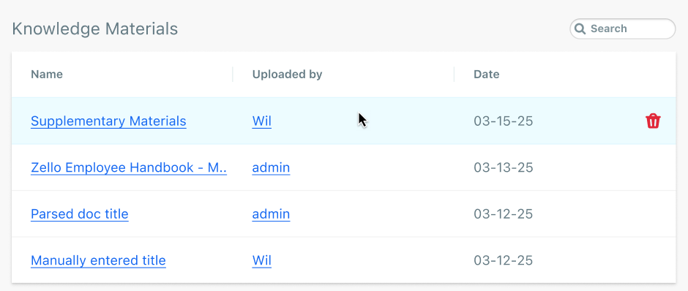Sort by the Name column header
Viewport: 688px width, 291px height.
click(47, 75)
